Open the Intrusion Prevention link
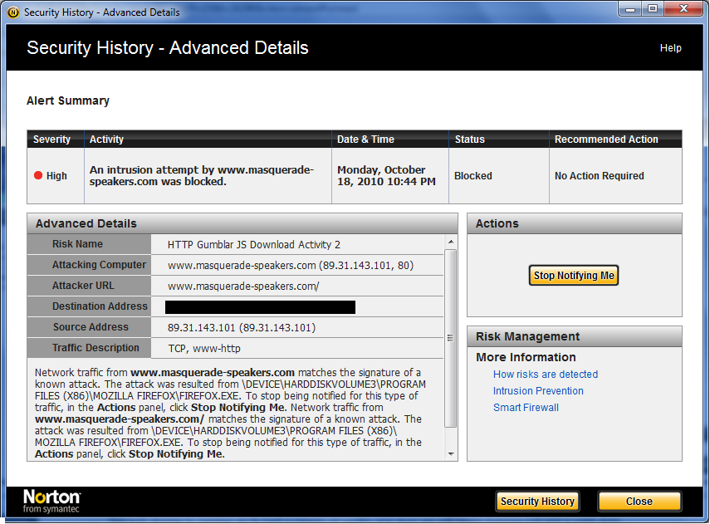The height and width of the screenshot is (524, 710). click(538, 391)
